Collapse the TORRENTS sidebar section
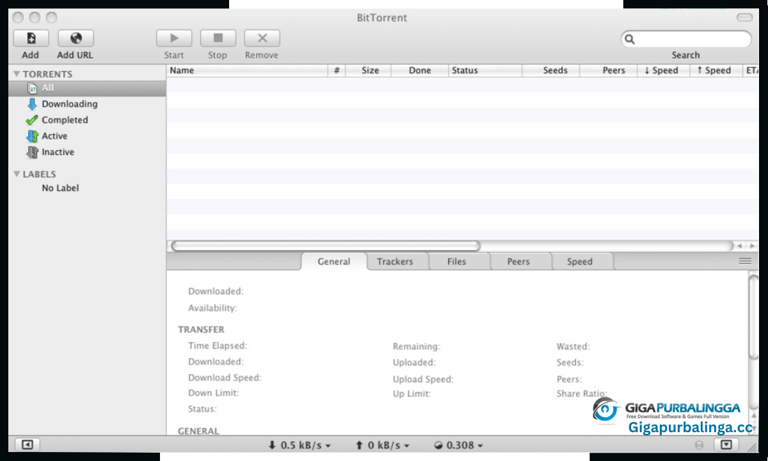768x461 pixels. coord(17,74)
